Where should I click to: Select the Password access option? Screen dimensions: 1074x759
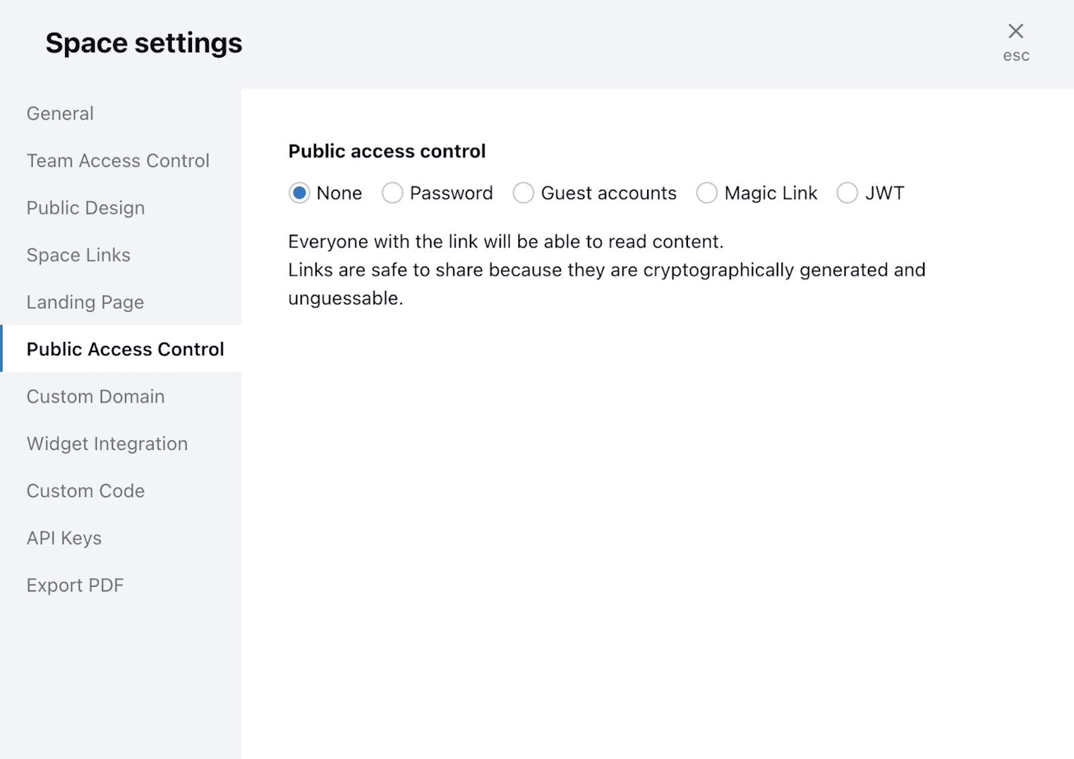393,193
